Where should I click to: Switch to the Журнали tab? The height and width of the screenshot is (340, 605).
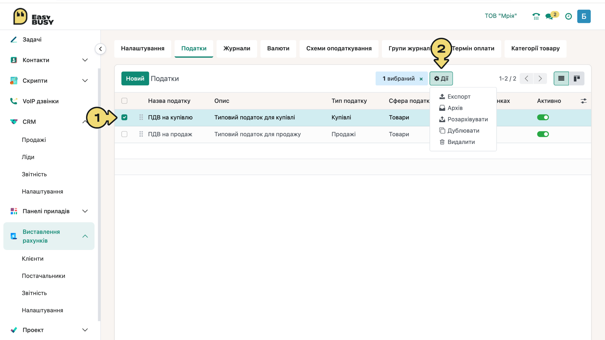(237, 48)
